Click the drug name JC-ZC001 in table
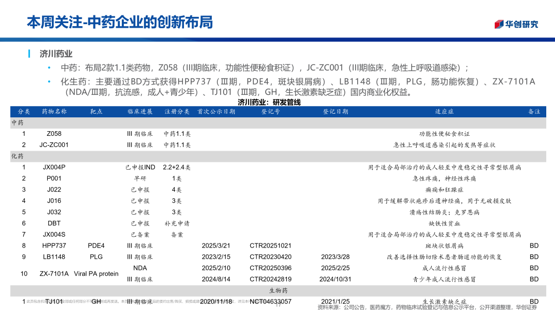This screenshot has height=310, width=555. point(54,145)
